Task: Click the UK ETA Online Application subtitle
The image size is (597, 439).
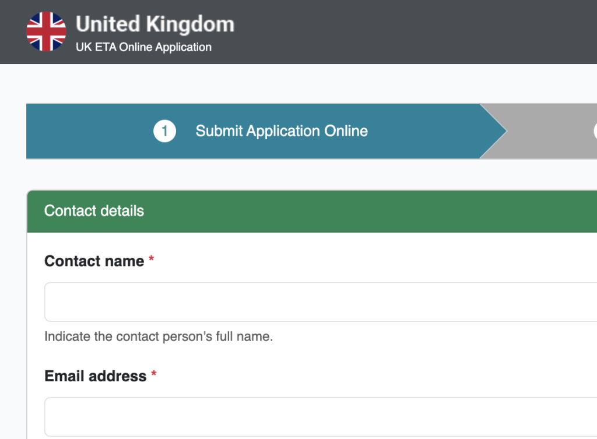Action: [x=143, y=47]
